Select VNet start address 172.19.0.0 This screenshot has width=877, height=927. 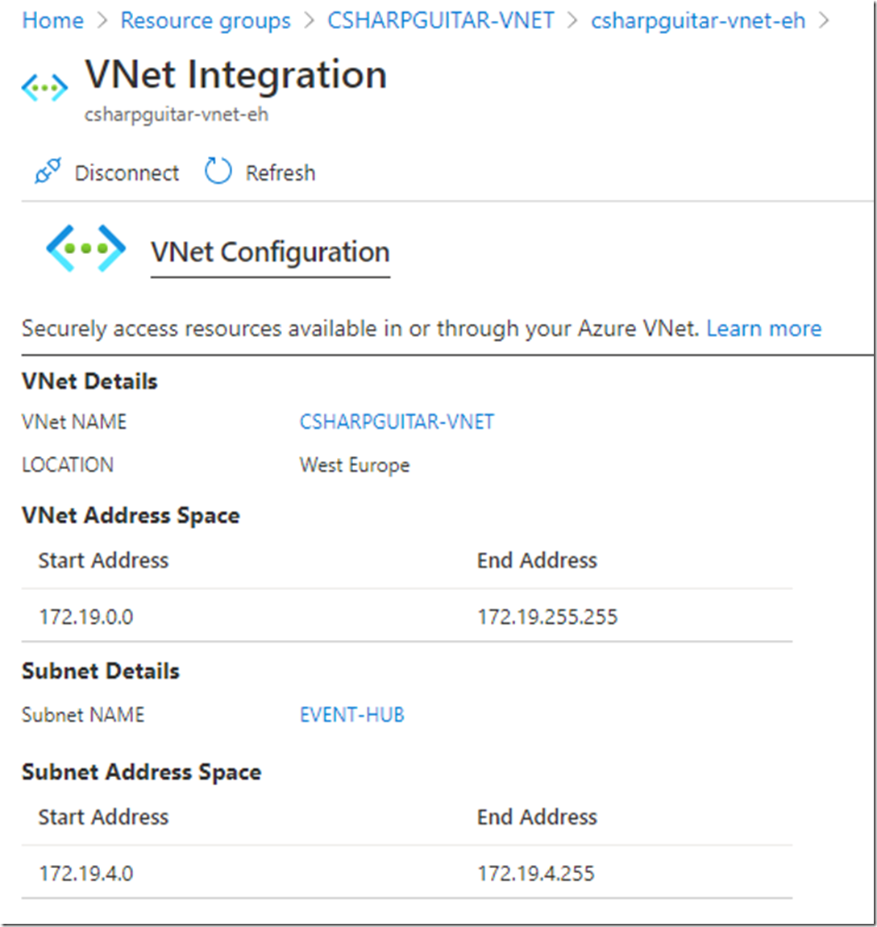point(86,617)
